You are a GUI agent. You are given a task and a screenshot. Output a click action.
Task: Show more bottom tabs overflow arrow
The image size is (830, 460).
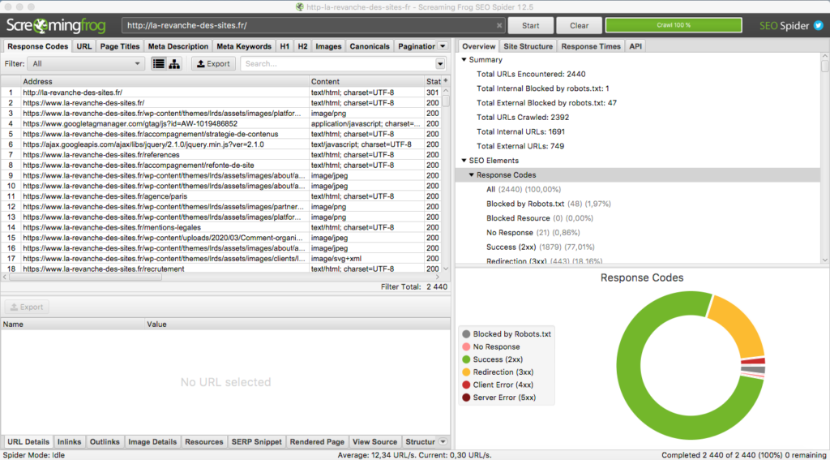click(443, 441)
